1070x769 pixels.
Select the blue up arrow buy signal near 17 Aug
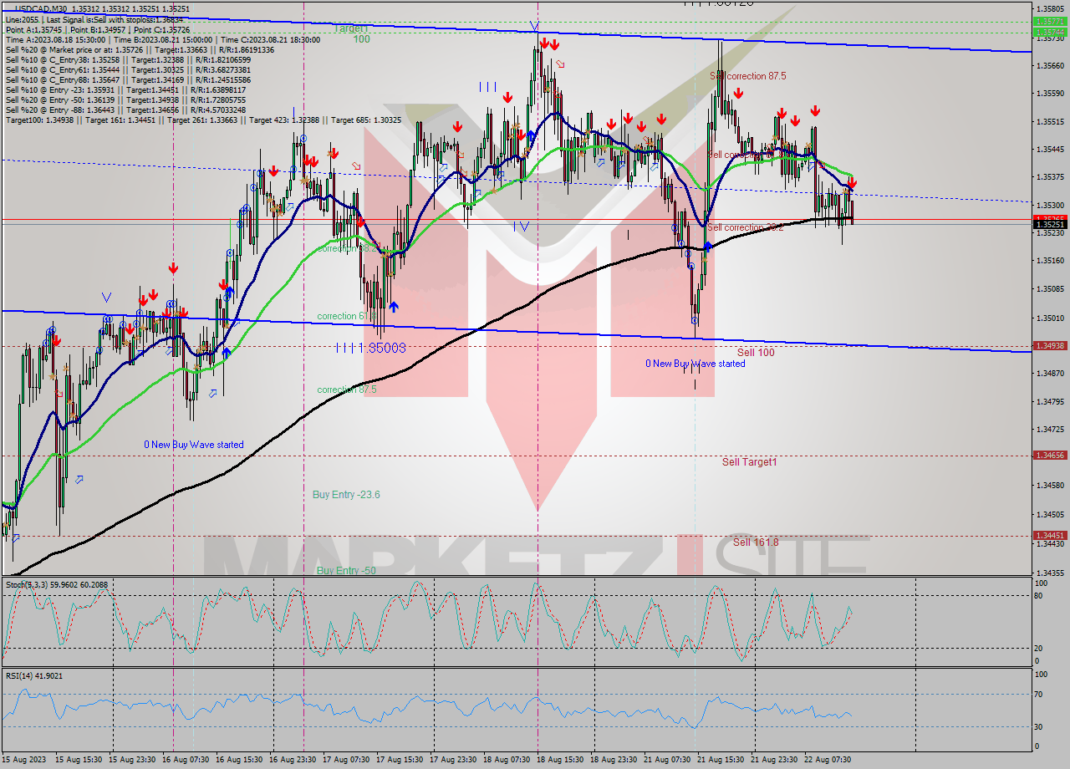pyautogui.click(x=394, y=306)
